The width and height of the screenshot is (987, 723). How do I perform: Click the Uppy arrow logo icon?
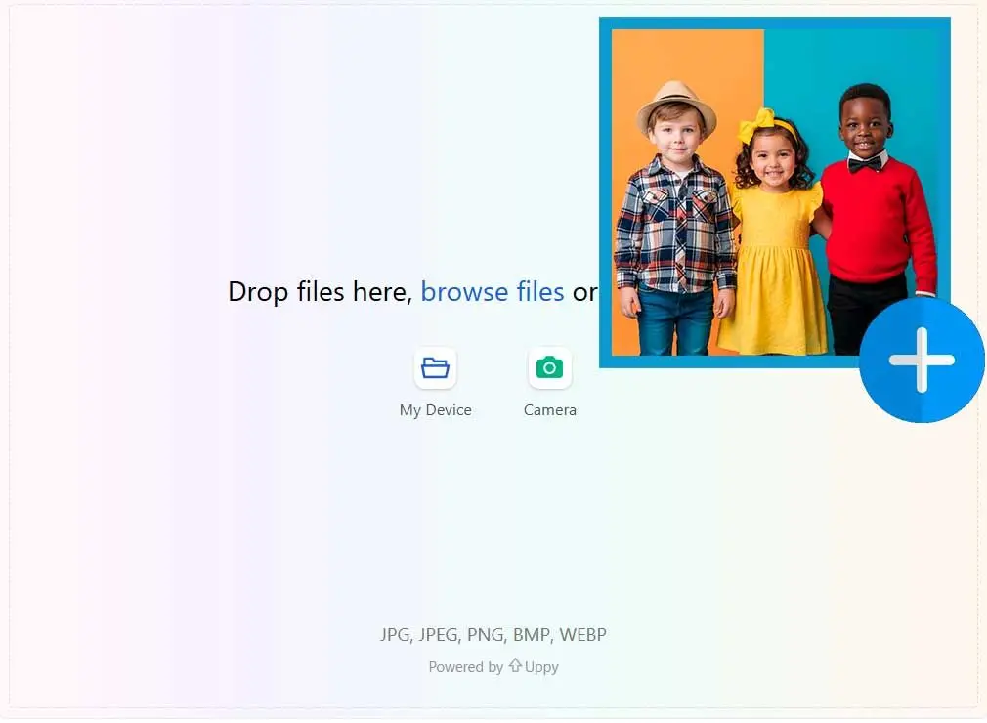[x=515, y=665]
